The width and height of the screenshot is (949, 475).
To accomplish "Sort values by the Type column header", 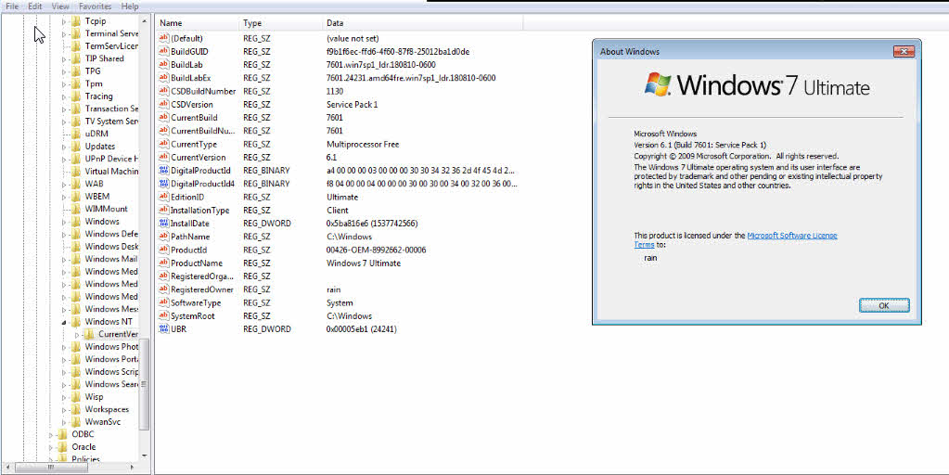I will click(281, 23).
